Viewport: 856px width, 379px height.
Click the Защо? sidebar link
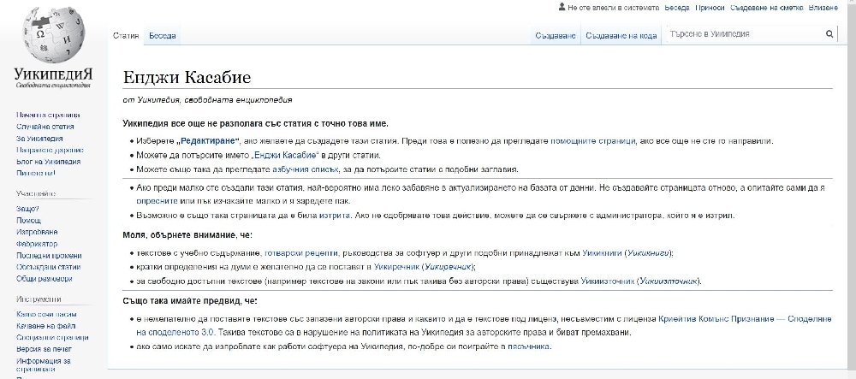pos(28,209)
